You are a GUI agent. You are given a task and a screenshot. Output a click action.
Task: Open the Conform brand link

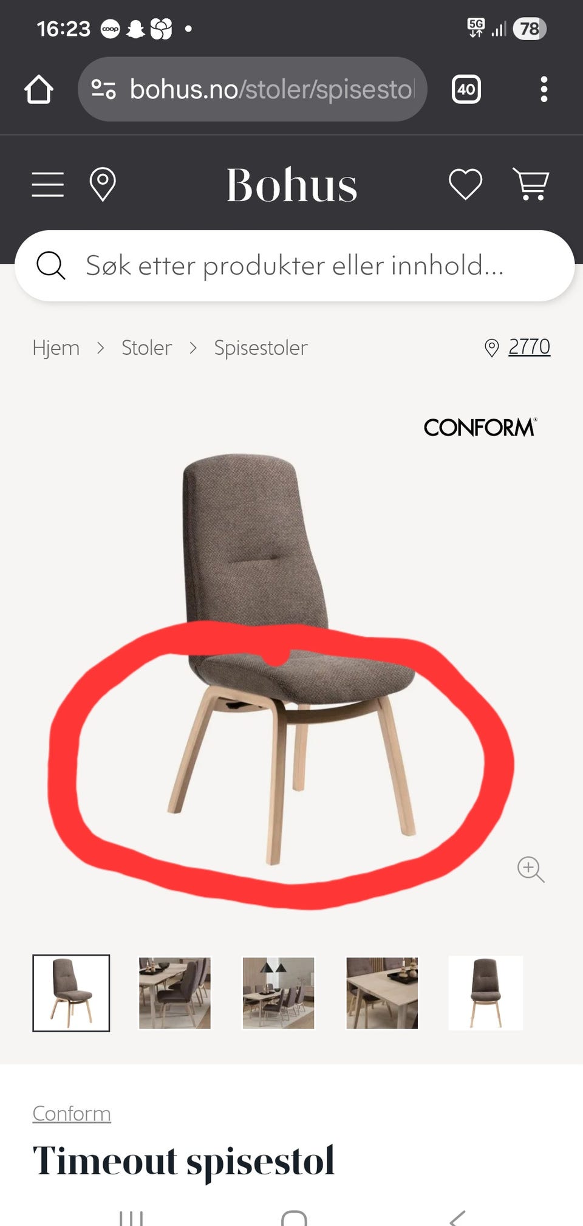(x=72, y=1114)
